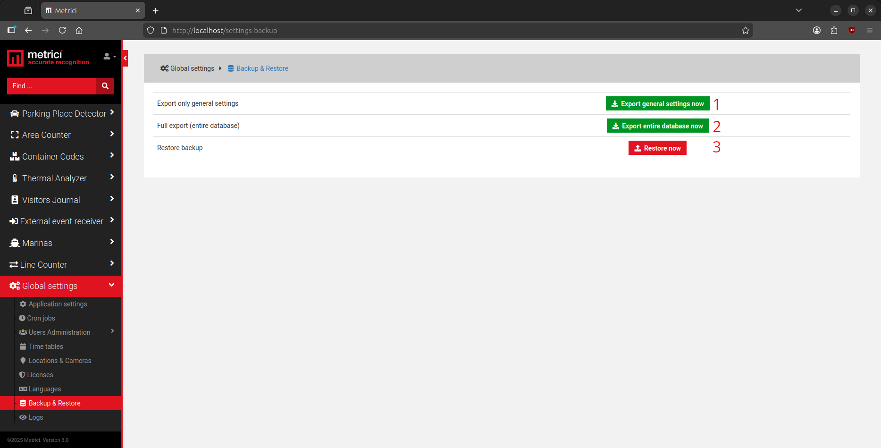Click the Thermal Analyzer thermometer icon
Viewport: 881px width, 448px height.
pos(15,178)
